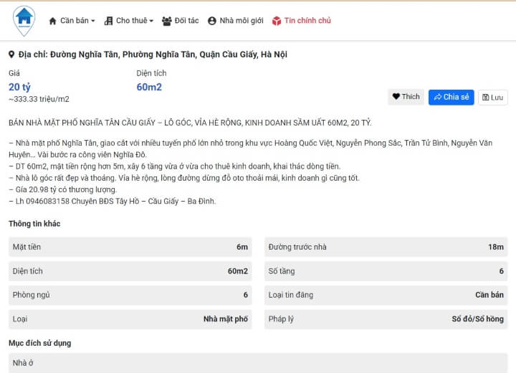Viewport: 516px width, 373px height.
Task: Click the 60m2 area value under Diện tích
Action: 149,88
